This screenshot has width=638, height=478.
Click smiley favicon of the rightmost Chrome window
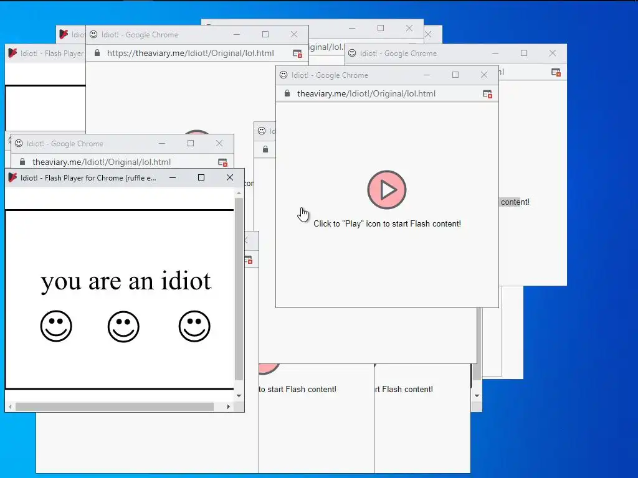[x=352, y=54]
